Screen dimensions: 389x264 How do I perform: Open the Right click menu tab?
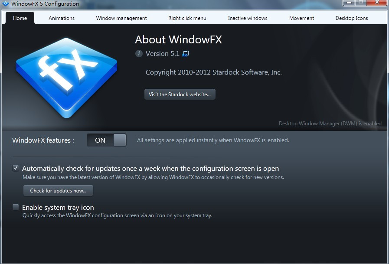187,18
